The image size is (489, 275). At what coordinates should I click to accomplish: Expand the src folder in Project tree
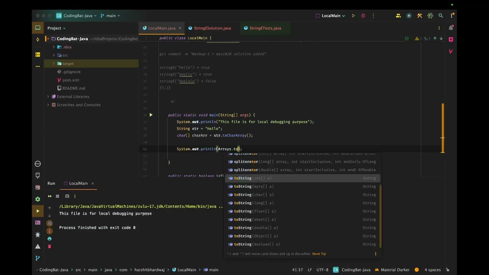point(53,55)
